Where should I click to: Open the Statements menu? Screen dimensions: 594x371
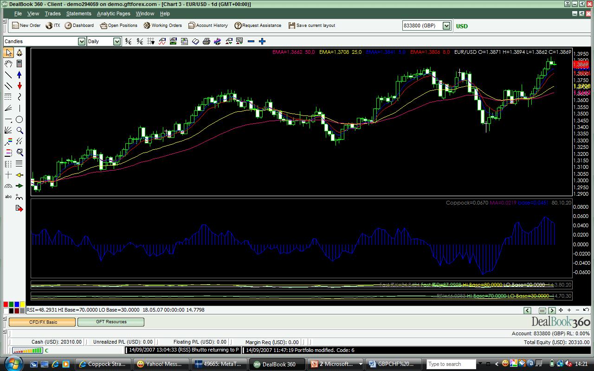tap(79, 14)
